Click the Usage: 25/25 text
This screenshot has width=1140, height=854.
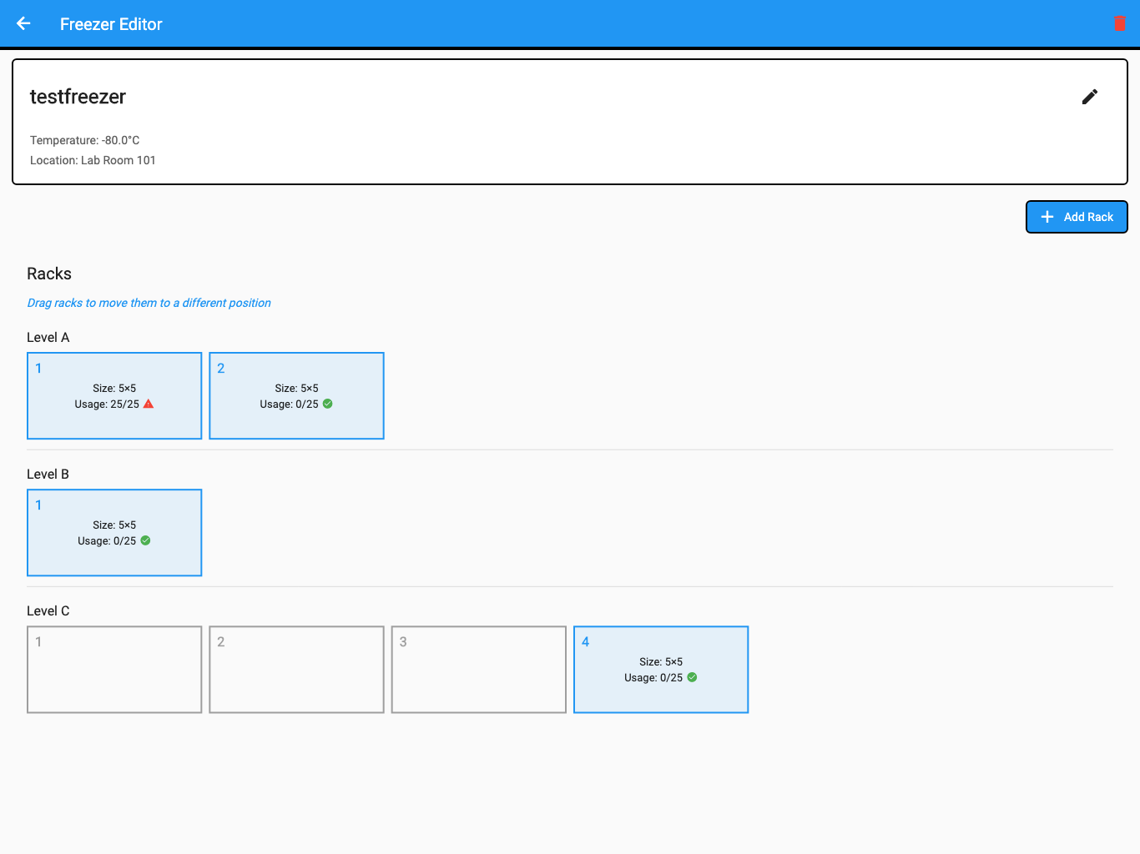click(x=107, y=404)
